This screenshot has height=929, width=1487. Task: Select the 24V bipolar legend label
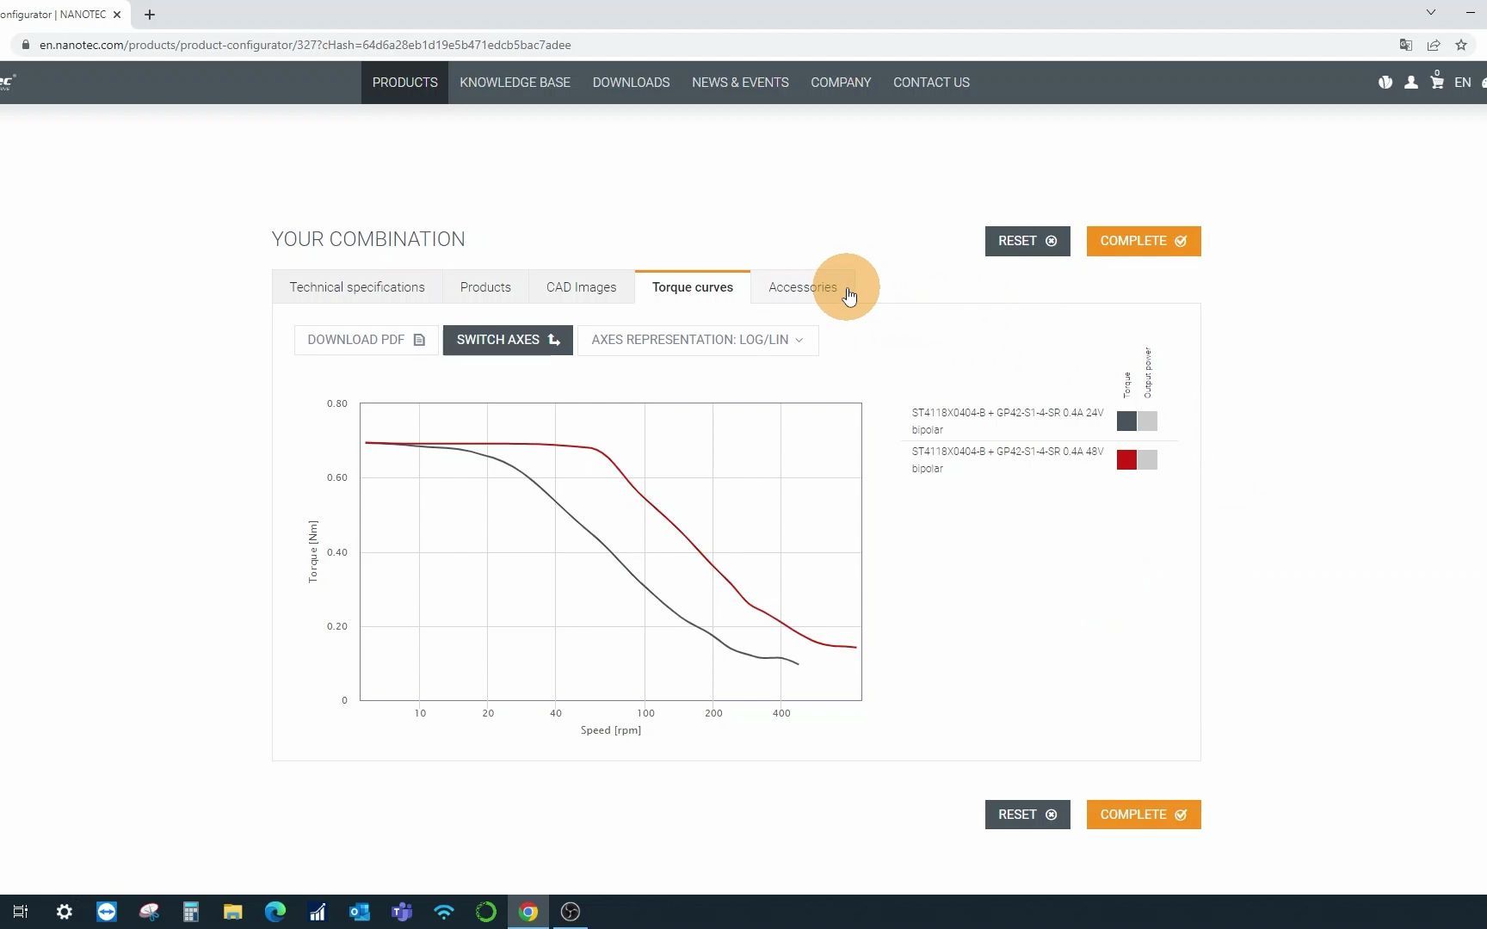1008,421
